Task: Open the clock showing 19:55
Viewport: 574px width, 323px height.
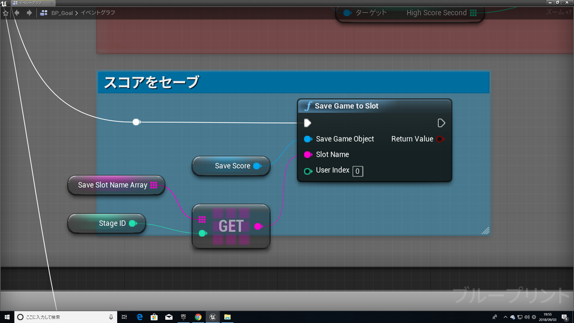Action: [x=548, y=317]
